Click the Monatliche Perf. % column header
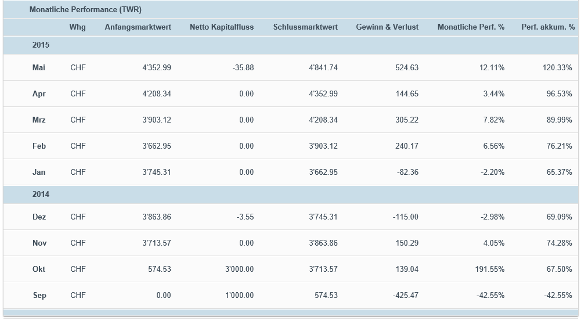The image size is (581, 320). pyautogui.click(x=471, y=27)
